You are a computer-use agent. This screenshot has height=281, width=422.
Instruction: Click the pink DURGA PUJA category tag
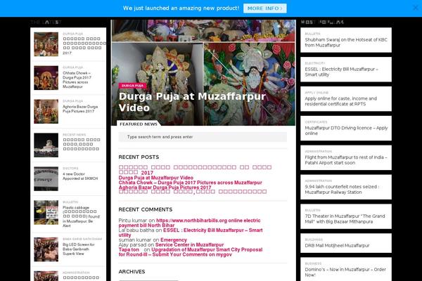pyautogui.click(x=132, y=86)
